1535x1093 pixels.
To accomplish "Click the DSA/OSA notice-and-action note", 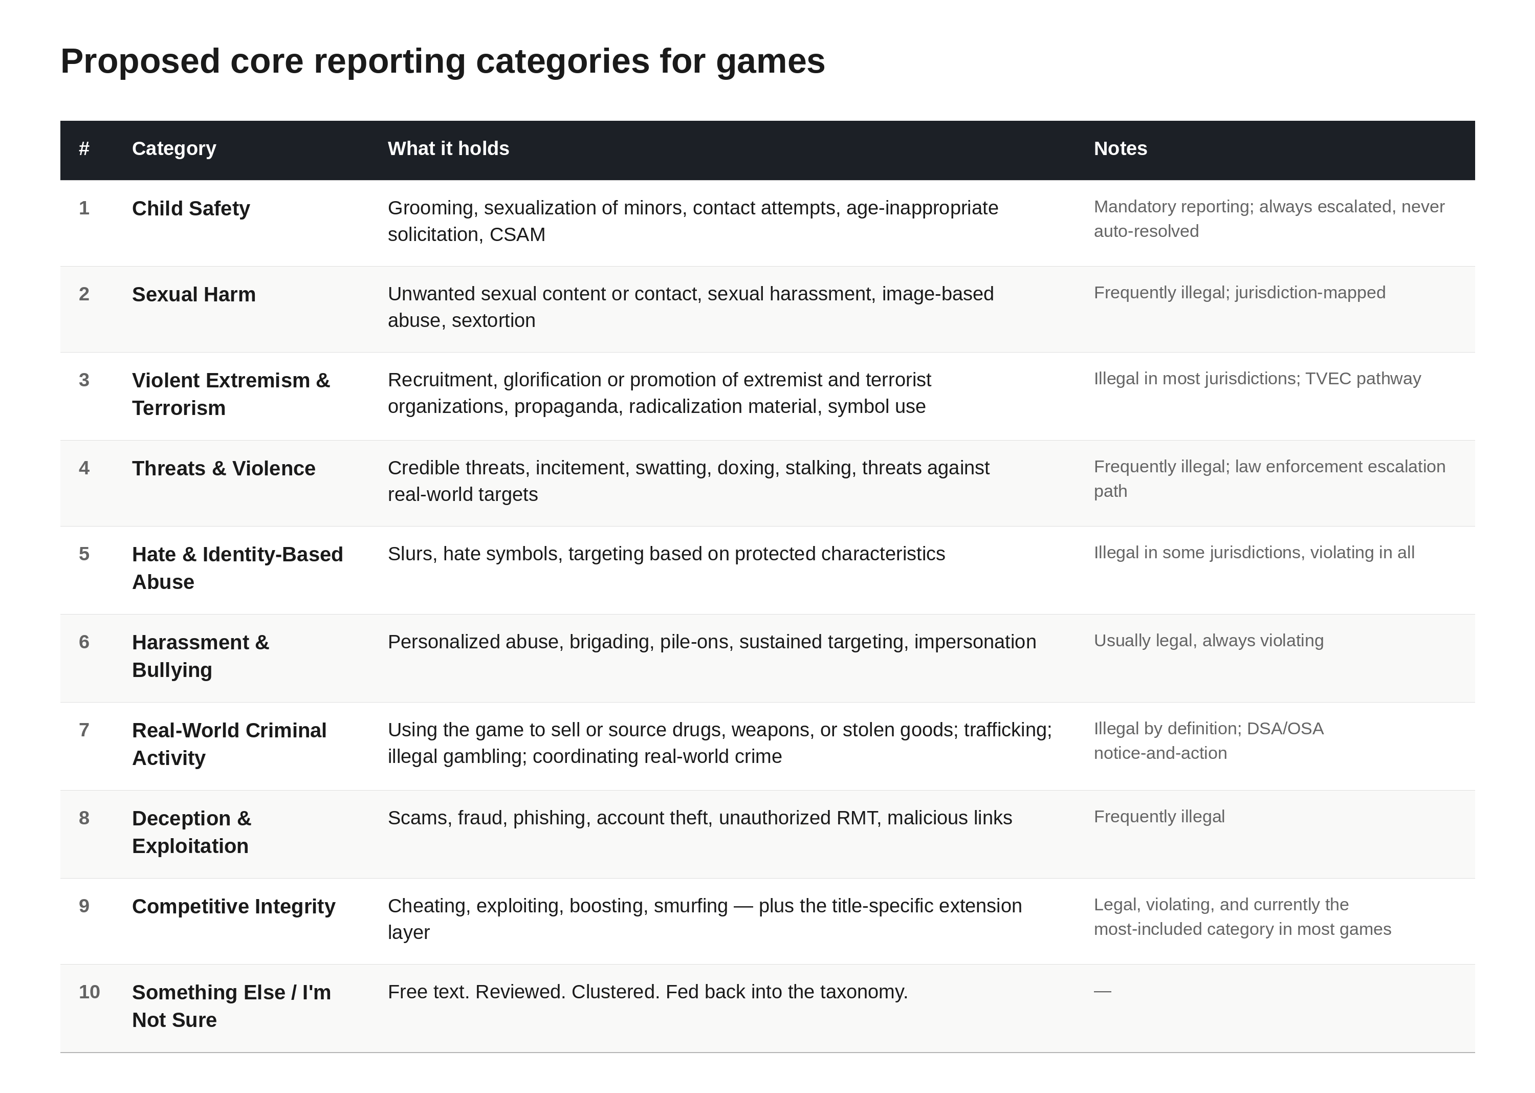I will click(x=1208, y=741).
